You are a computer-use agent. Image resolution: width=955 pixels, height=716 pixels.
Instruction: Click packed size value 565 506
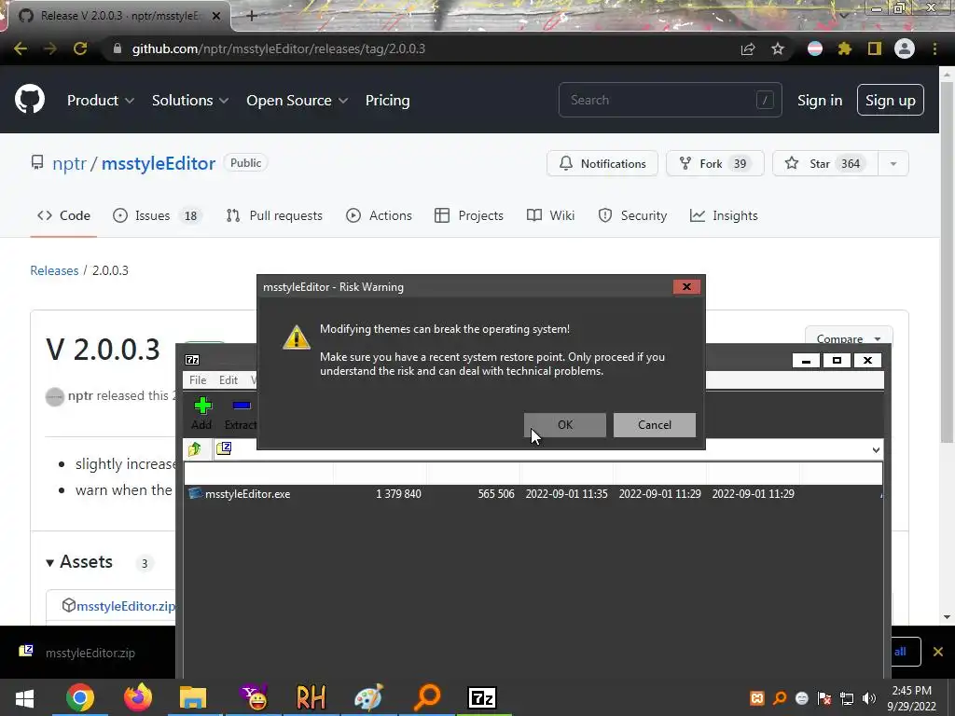[496, 494]
